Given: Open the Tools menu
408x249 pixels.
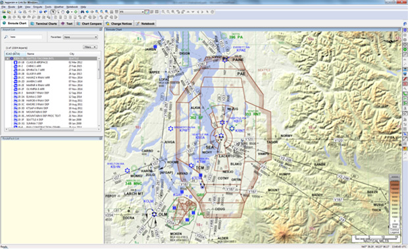Looking at the screenshot, I should [x=48, y=7].
